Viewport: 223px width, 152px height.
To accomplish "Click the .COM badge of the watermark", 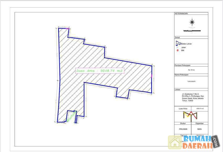I will coord(215,141).
